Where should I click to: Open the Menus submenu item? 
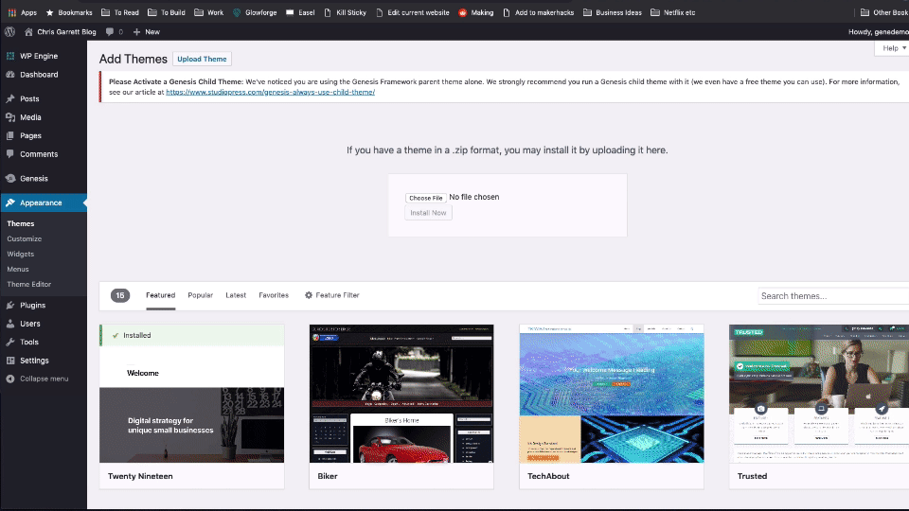point(18,269)
